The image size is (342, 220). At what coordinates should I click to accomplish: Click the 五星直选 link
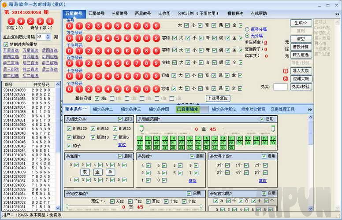[11, 50]
